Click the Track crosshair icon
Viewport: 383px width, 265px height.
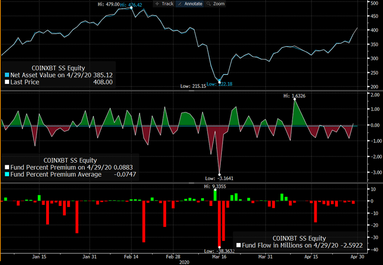(156, 3)
